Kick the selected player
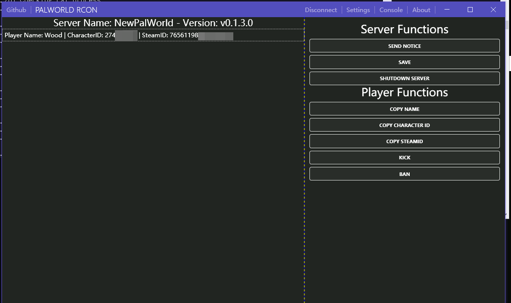Screen dimensions: 511x303 (405, 157)
